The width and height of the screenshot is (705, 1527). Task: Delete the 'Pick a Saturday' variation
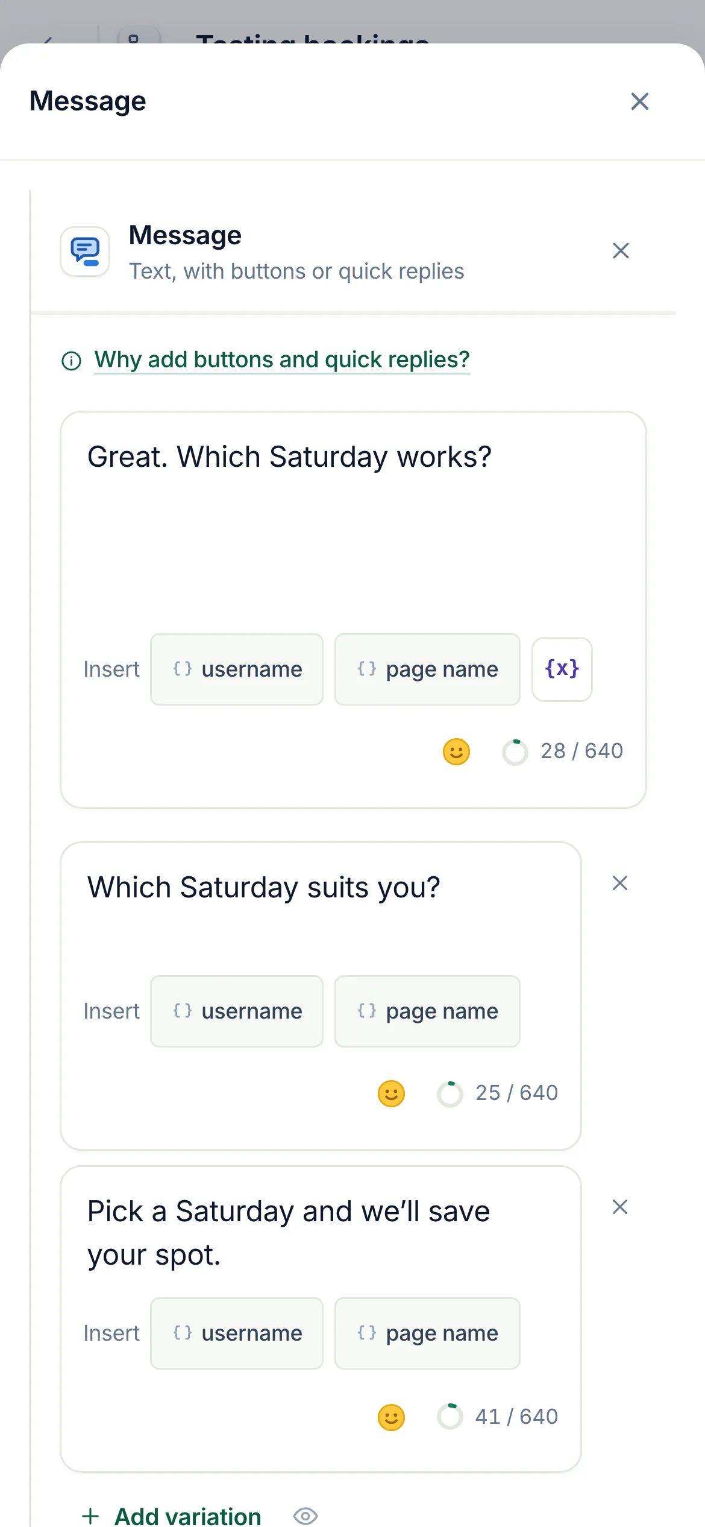tap(620, 1207)
